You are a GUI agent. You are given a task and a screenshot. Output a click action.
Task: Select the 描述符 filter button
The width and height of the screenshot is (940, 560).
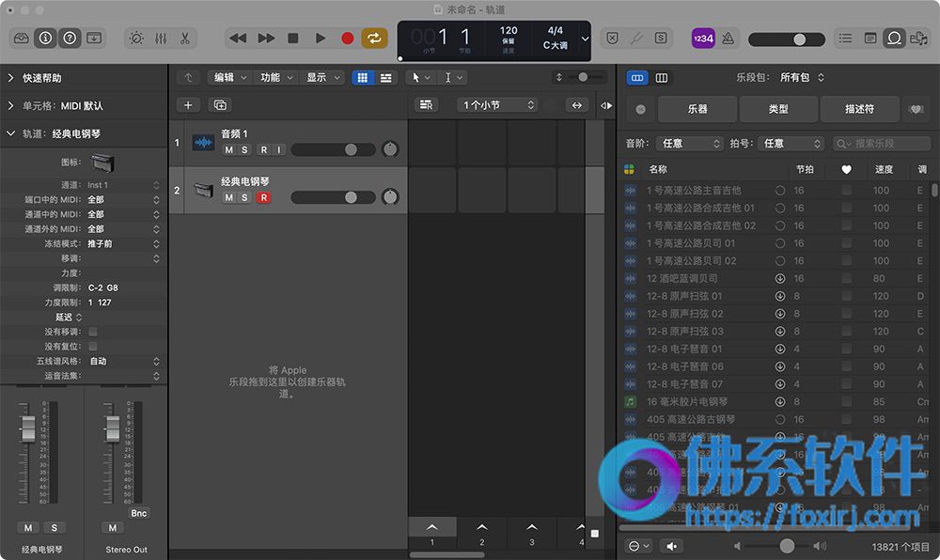click(859, 109)
